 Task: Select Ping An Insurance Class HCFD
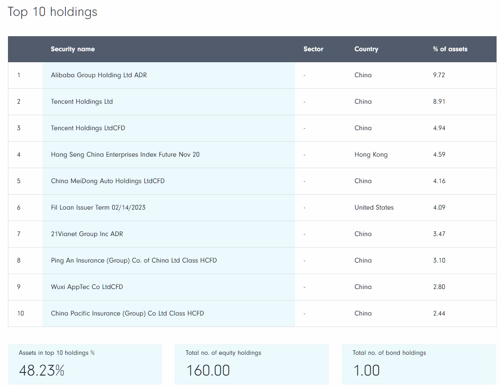click(x=134, y=260)
